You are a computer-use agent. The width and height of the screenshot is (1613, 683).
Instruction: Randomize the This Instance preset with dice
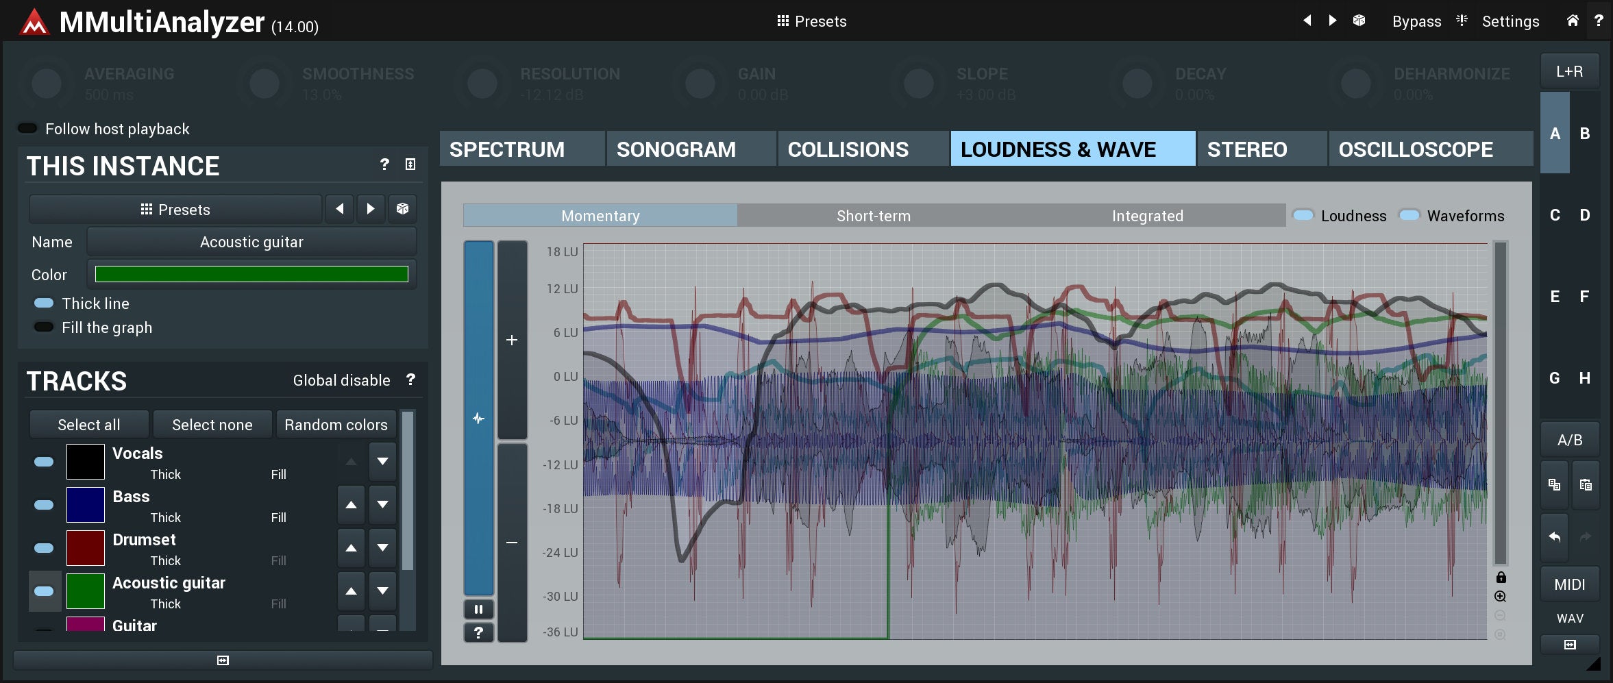coord(402,209)
